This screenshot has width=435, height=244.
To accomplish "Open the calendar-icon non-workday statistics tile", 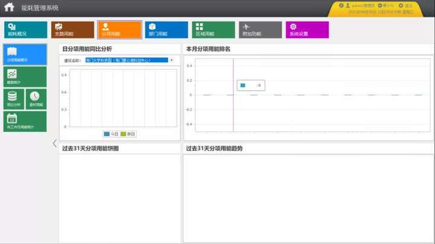I will click(x=25, y=122).
